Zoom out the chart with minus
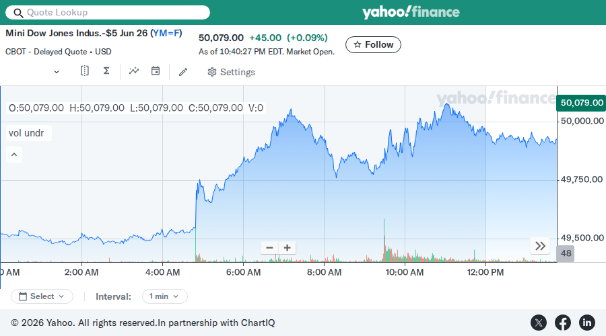This screenshot has width=606, height=336. pos(270,248)
